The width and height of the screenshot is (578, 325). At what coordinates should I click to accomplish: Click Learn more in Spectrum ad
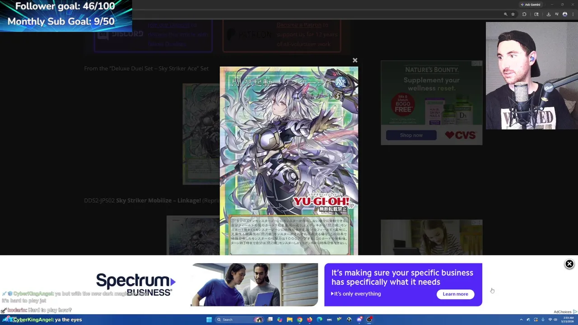(x=455, y=294)
